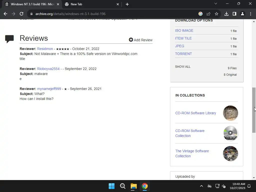Open the JPEG download option
The height and width of the screenshot is (192, 256).
pos(179,46)
